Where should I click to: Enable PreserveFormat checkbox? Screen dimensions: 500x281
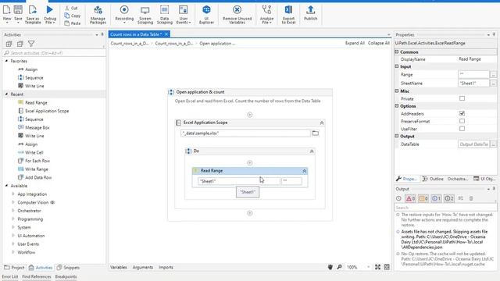point(462,121)
